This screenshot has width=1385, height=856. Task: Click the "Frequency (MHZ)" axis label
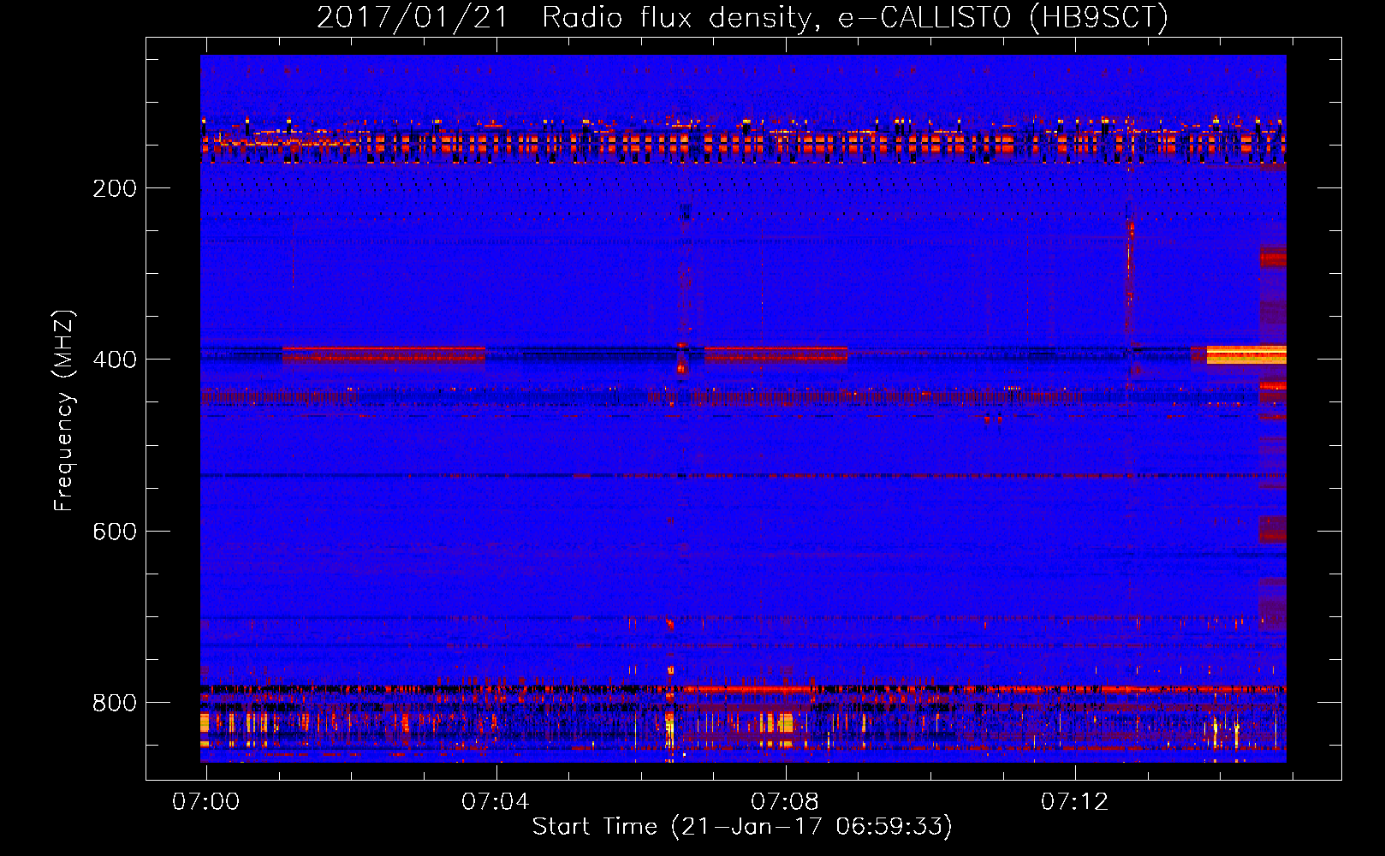click(x=64, y=411)
